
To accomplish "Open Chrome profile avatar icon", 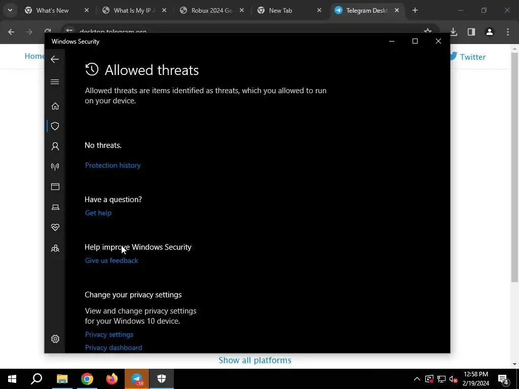I will (x=489, y=32).
